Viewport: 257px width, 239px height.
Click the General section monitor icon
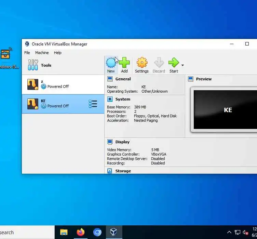click(x=110, y=79)
